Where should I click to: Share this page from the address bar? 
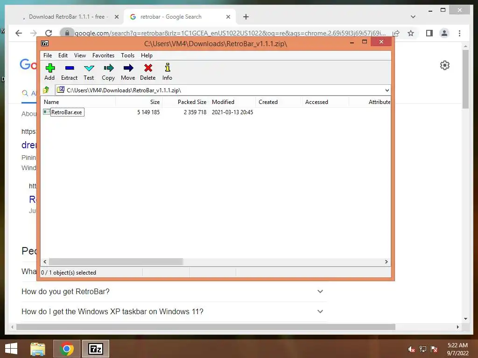click(x=396, y=33)
